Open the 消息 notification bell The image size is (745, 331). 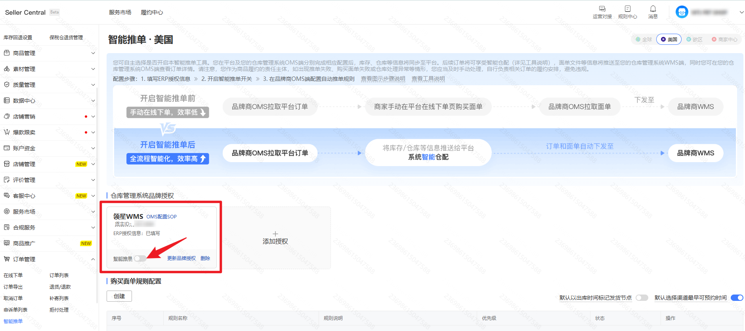pyautogui.click(x=653, y=9)
